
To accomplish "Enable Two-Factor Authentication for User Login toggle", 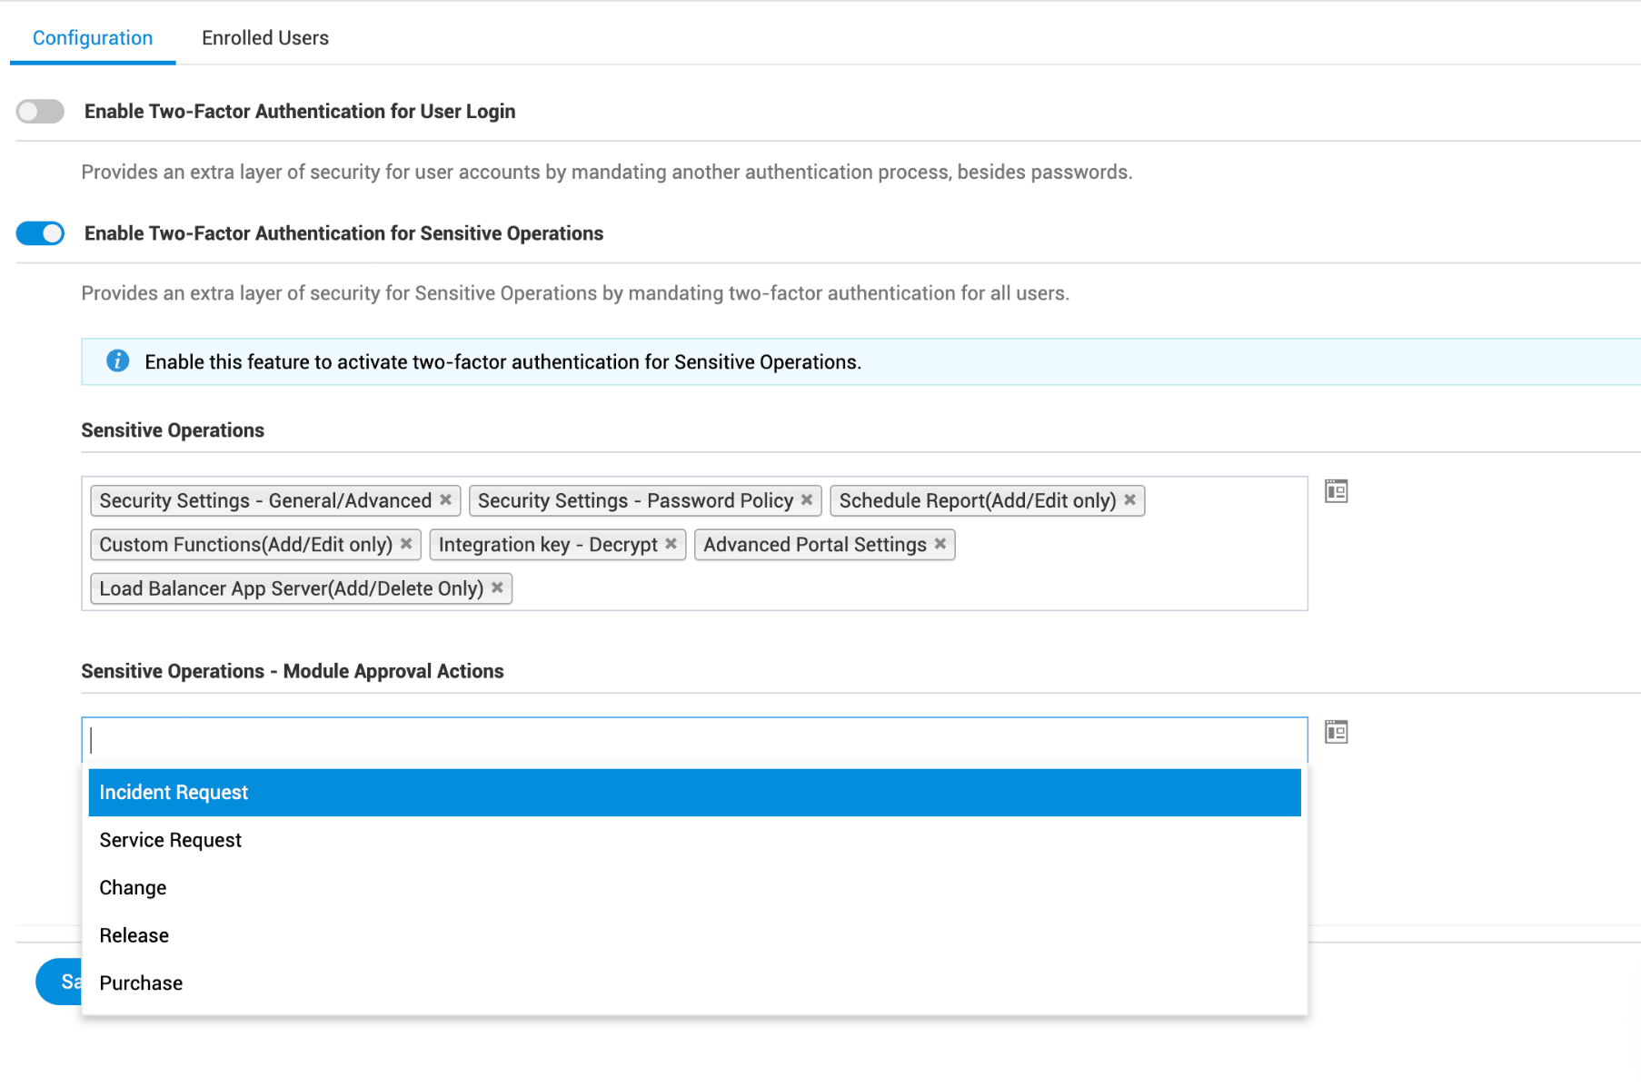I will 40,111.
